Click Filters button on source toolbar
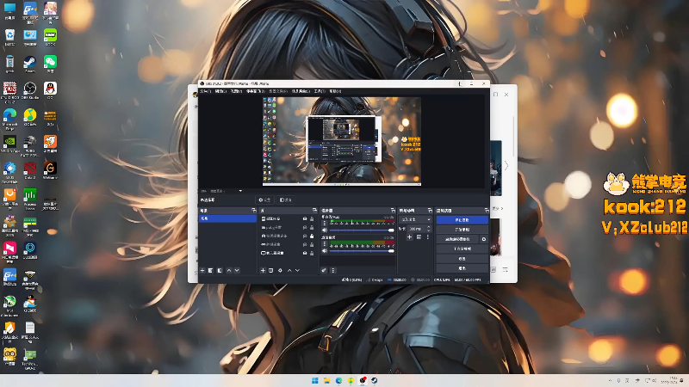The image size is (689, 387). 286,200
